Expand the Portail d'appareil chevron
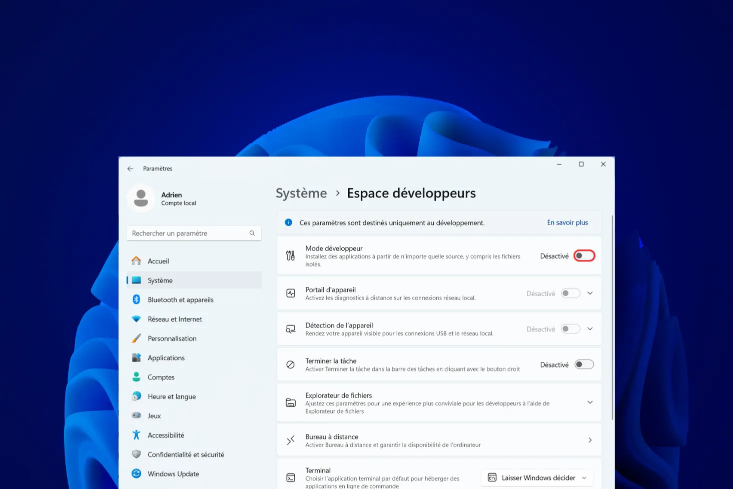 pos(590,293)
